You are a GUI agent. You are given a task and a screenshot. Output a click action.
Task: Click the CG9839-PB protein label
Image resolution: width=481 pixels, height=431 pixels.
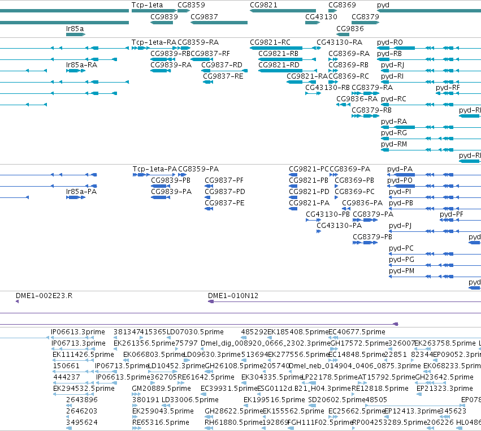point(171,180)
